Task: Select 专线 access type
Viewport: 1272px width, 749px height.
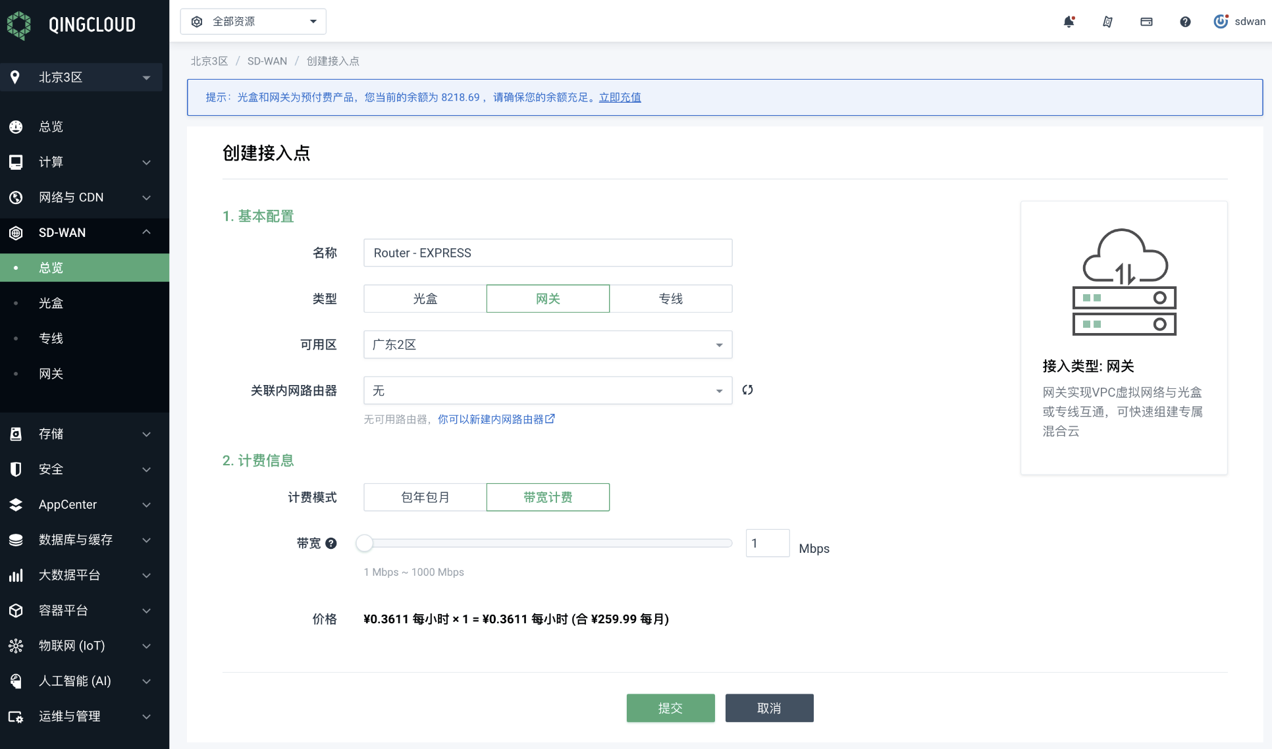Action: coord(670,299)
